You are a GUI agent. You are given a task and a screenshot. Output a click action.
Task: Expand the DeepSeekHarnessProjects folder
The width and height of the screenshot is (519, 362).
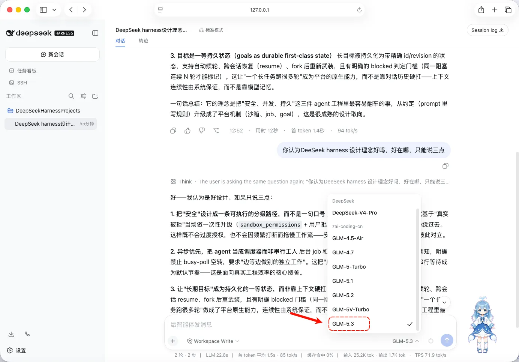(x=44, y=111)
